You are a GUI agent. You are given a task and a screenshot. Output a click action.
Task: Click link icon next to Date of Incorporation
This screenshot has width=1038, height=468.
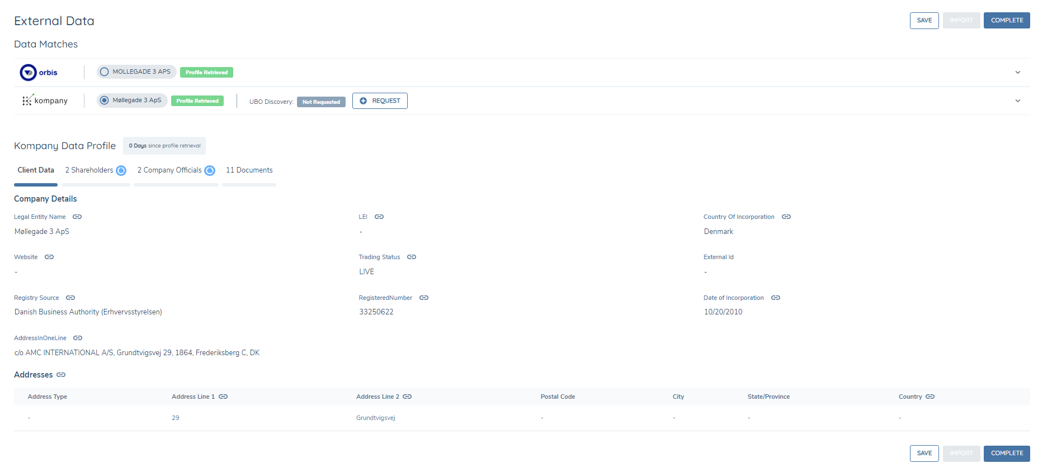(776, 298)
